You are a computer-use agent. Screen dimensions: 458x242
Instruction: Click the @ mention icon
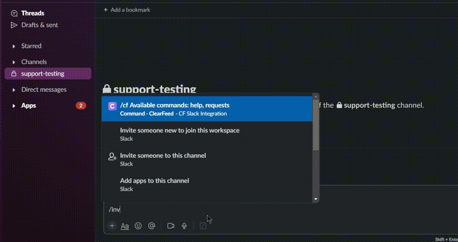tap(152, 226)
